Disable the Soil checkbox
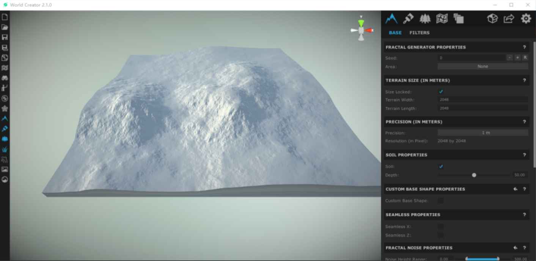536x261 pixels. tap(441, 166)
